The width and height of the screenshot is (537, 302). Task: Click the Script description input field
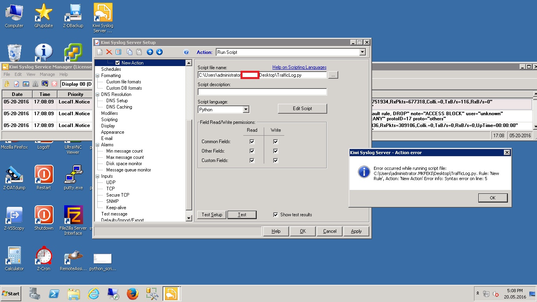(262, 92)
